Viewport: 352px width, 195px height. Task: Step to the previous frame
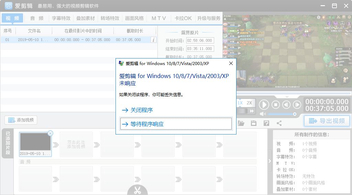pos(286,105)
